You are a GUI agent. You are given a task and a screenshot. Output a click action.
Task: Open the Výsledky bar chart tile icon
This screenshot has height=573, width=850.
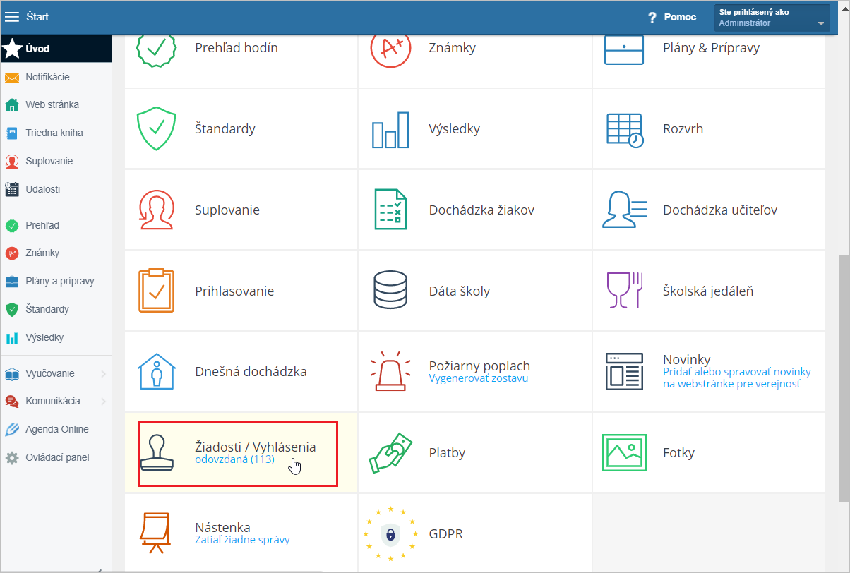pyautogui.click(x=390, y=130)
